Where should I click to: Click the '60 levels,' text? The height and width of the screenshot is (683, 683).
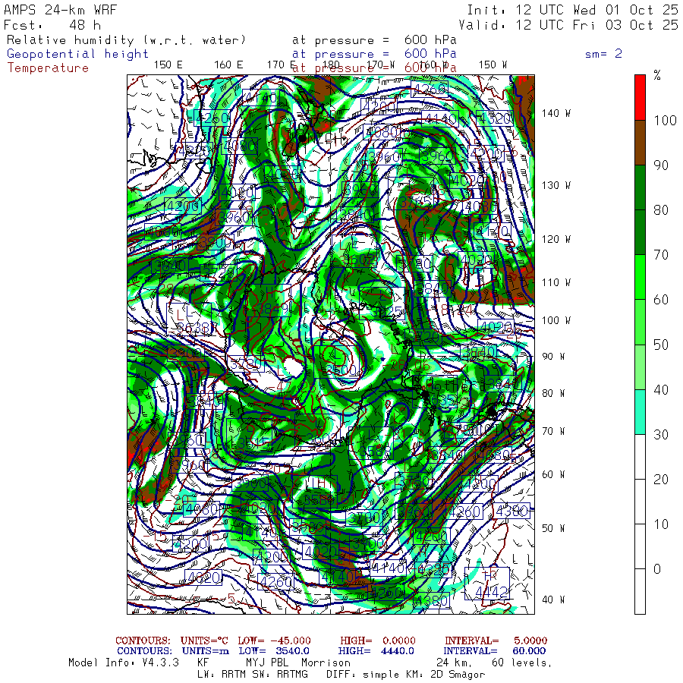(522, 663)
